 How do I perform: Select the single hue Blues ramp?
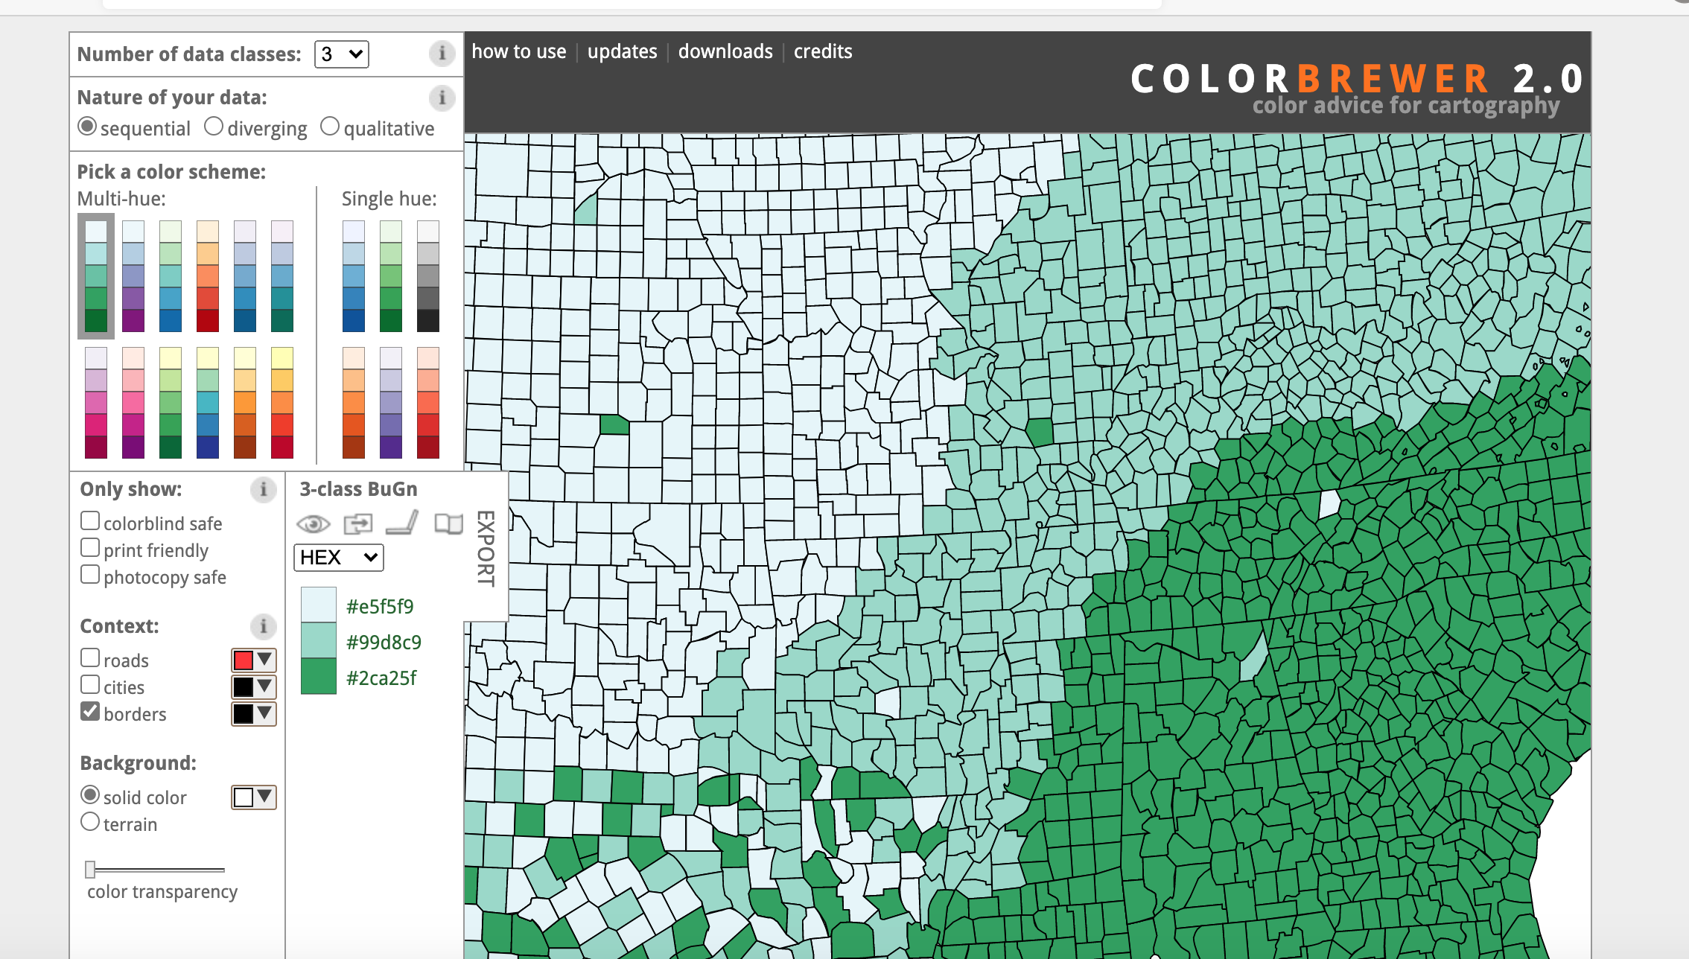tap(354, 276)
